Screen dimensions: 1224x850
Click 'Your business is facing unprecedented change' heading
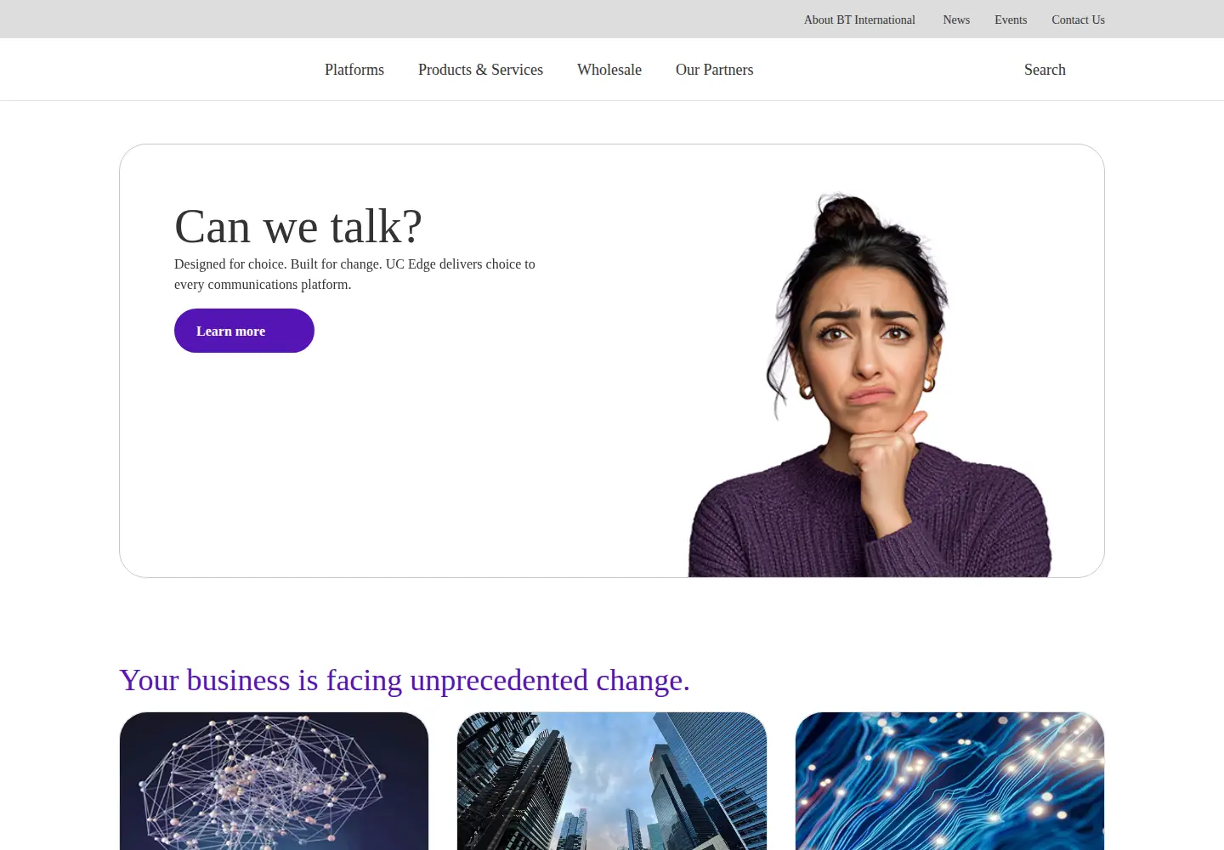point(405,680)
